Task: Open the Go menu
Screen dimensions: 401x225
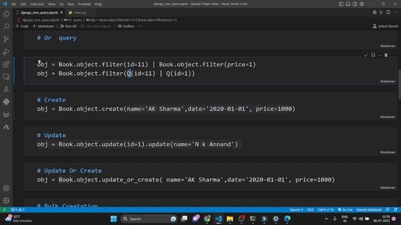Action: tap(61, 4)
